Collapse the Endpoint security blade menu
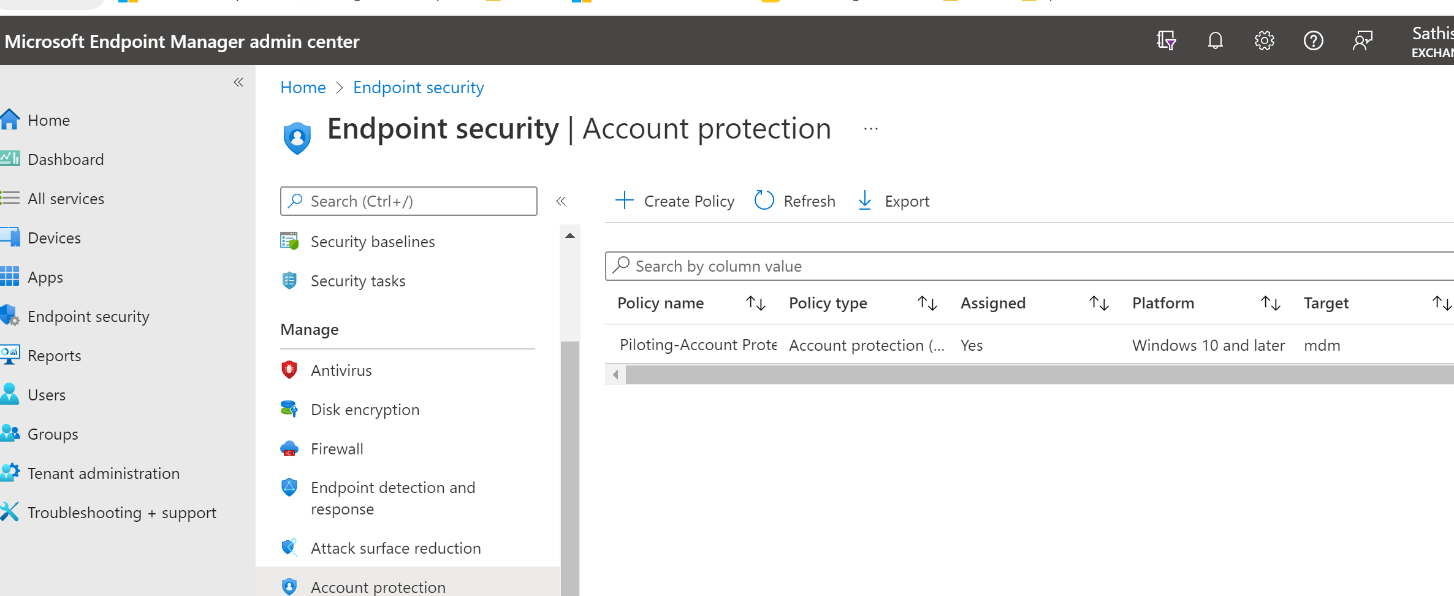The image size is (1454, 596). (x=560, y=201)
